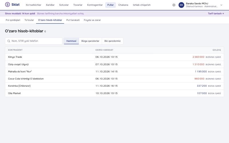Sort by Kontragent column header
The height and width of the screenshot is (143, 229).
tap(15, 50)
